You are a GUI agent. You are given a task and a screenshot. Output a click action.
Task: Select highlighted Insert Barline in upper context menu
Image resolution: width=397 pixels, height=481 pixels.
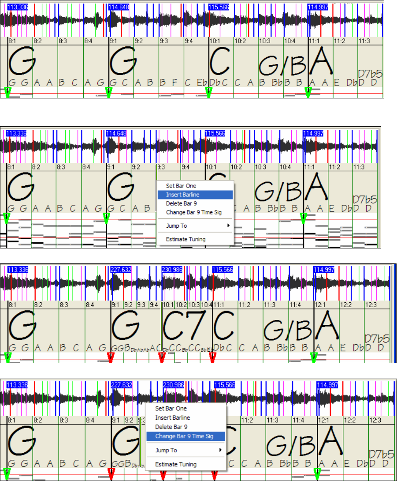coord(195,195)
